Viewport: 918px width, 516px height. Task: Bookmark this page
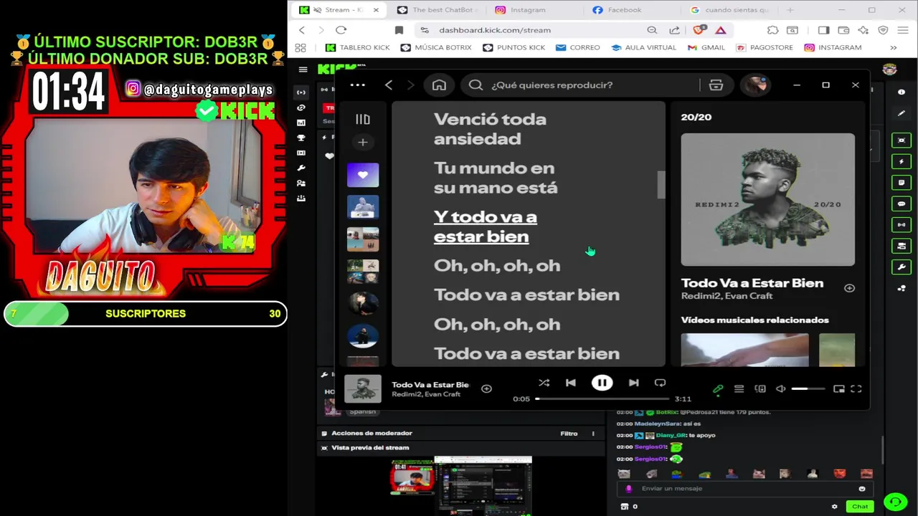(399, 30)
